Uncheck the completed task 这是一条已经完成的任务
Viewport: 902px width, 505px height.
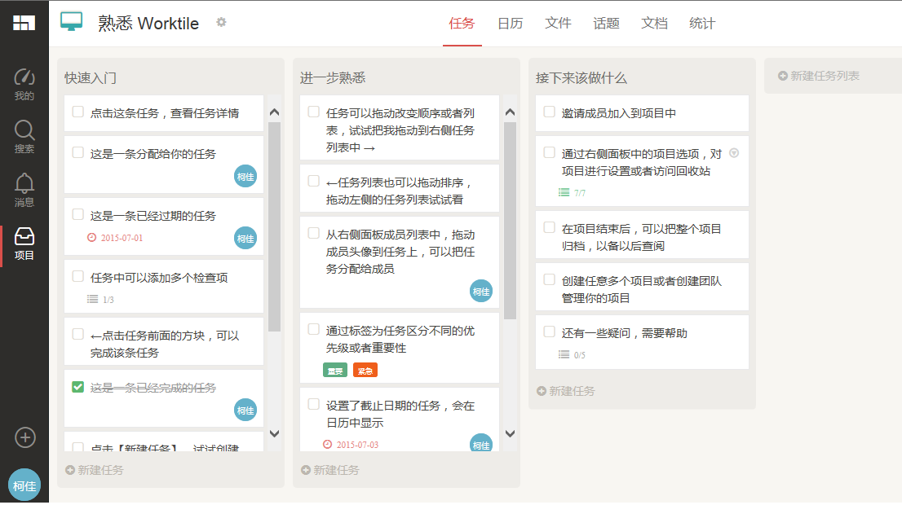click(77, 387)
